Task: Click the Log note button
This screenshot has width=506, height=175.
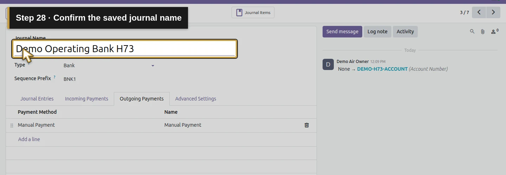Action: coord(377,31)
